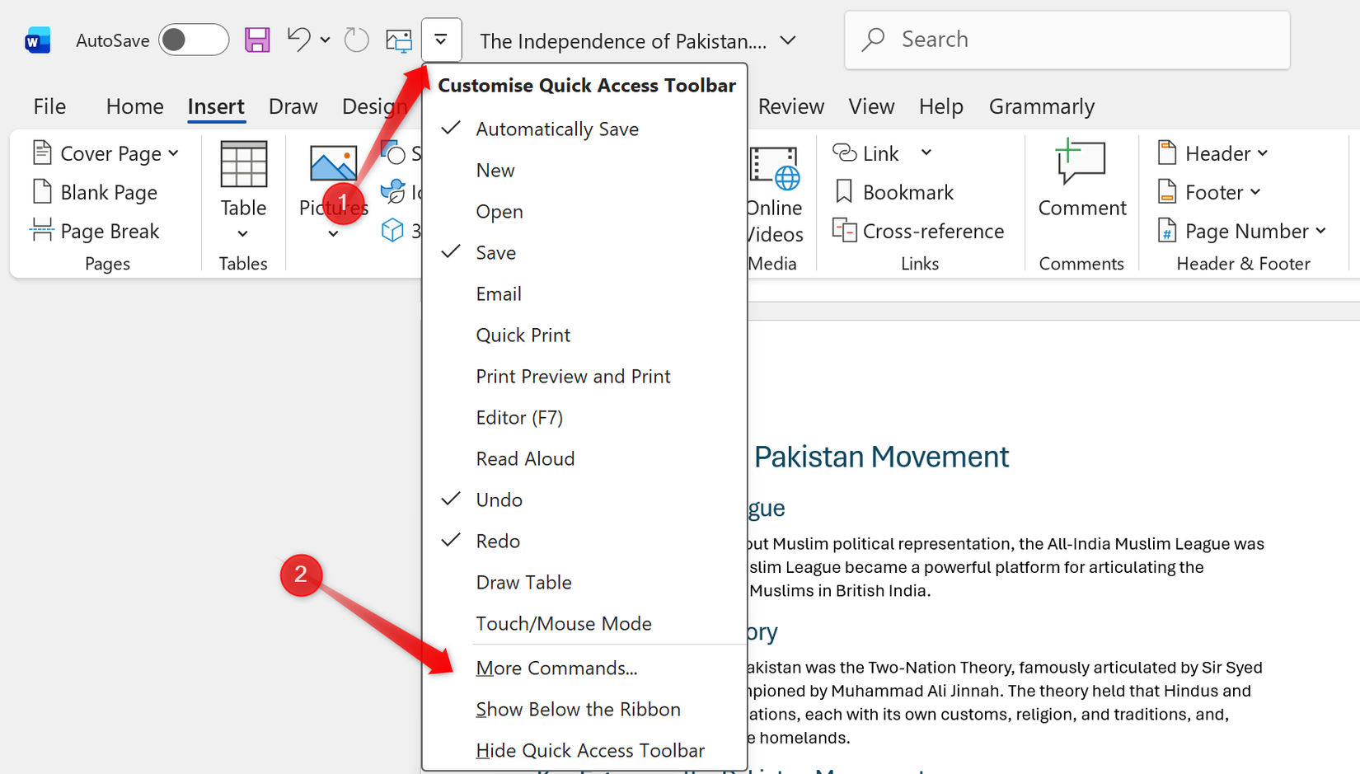The width and height of the screenshot is (1360, 774).
Task: Click the Redo circular arrow icon
Action: [356, 40]
